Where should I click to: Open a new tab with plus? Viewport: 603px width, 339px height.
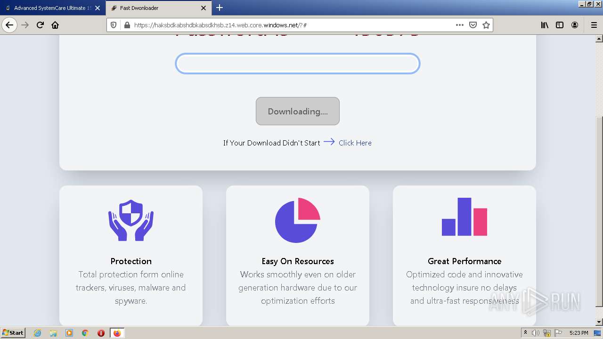220,8
